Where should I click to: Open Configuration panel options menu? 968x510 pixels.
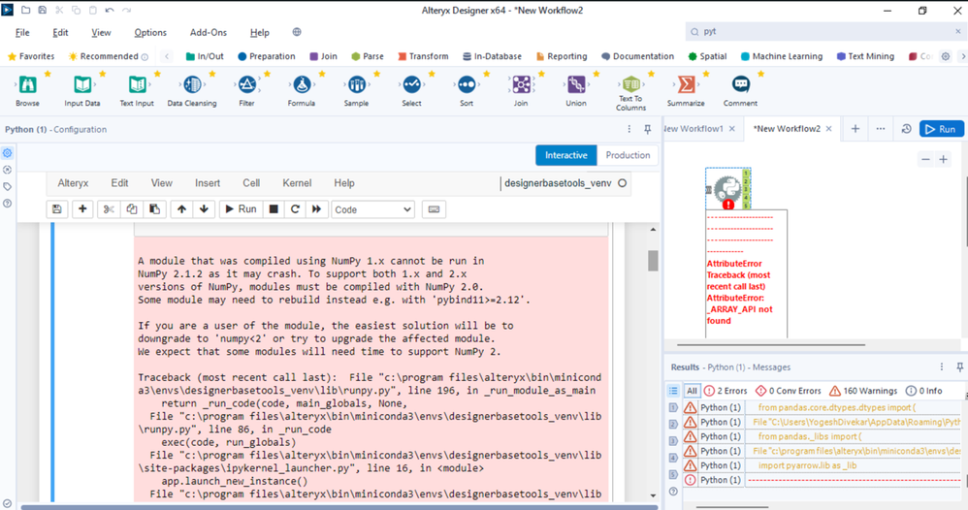[x=629, y=129]
